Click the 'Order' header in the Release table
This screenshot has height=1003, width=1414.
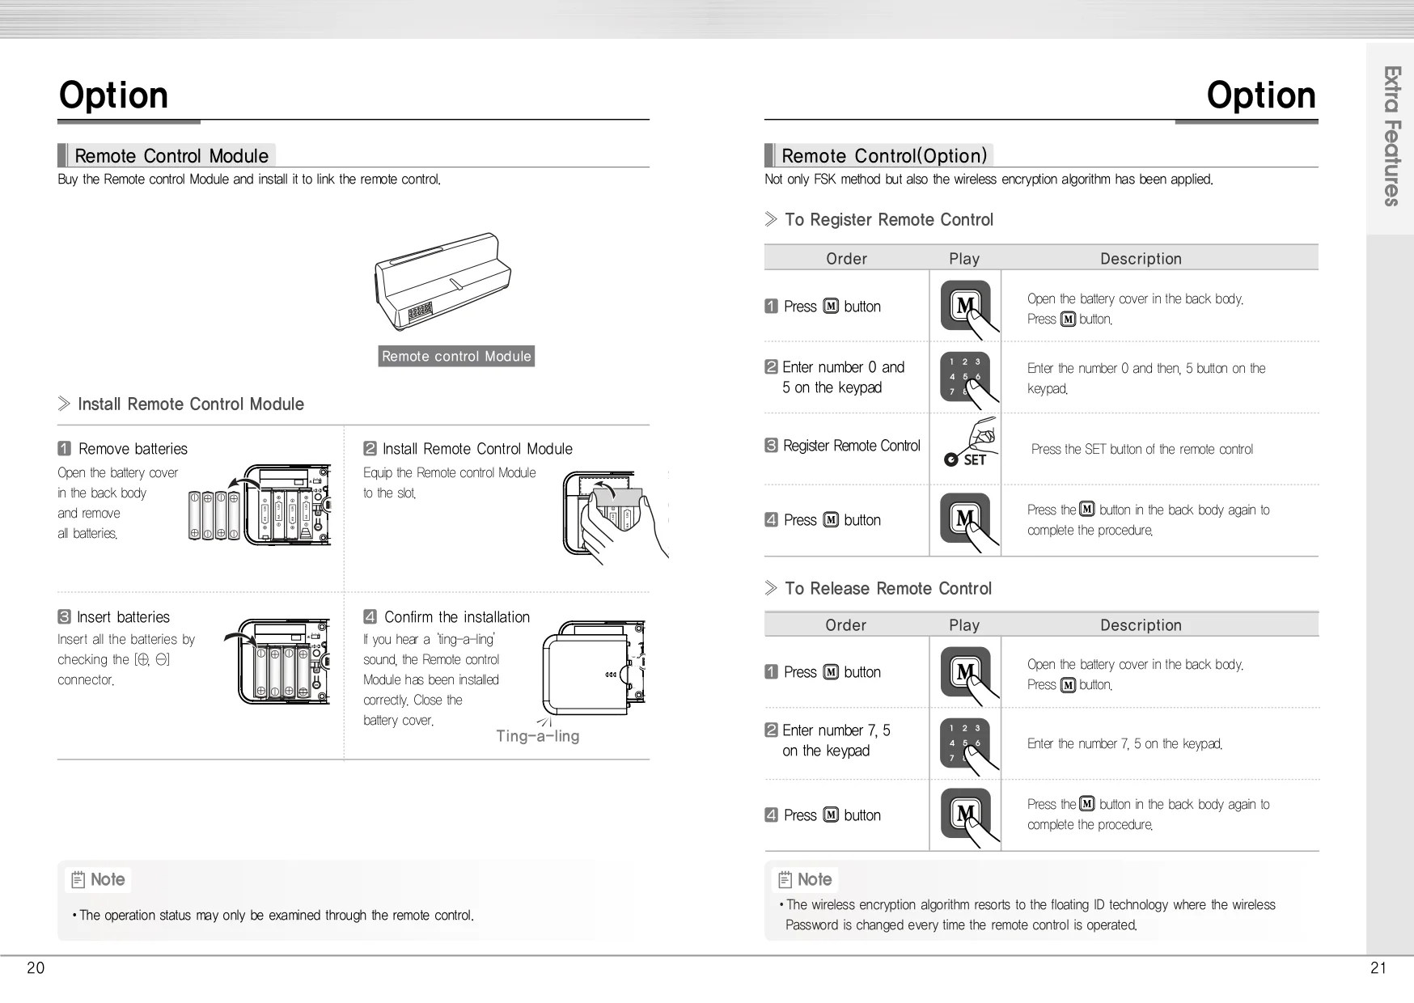(x=846, y=625)
